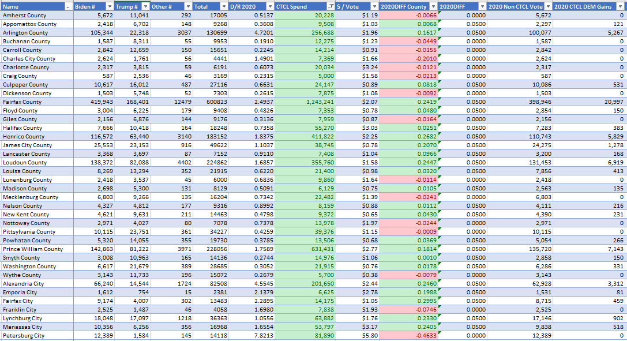Click Loudoun County's total 224862

pyautogui.click(x=211, y=163)
